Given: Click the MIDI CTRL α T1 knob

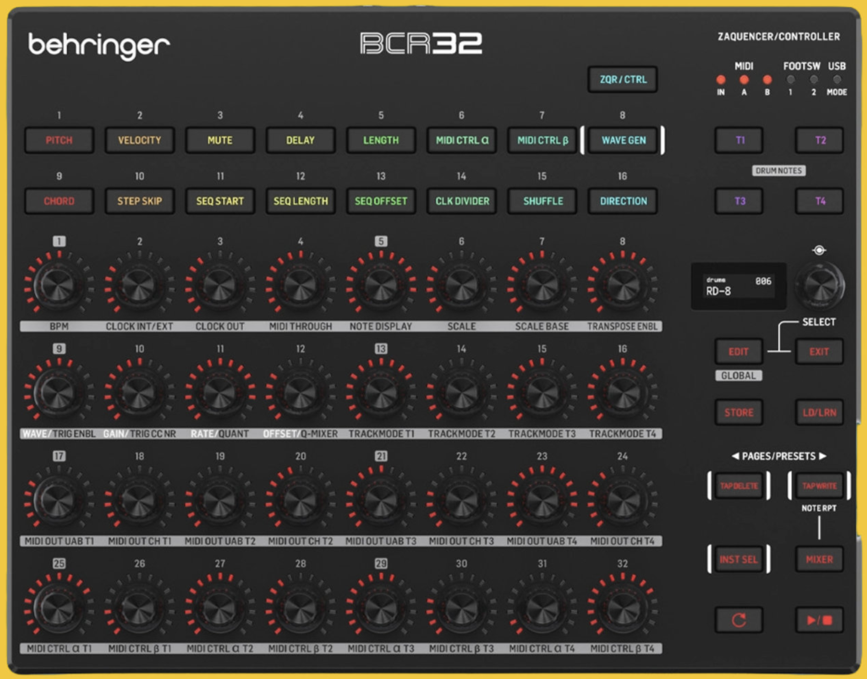Looking at the screenshot, I should coord(59,608).
